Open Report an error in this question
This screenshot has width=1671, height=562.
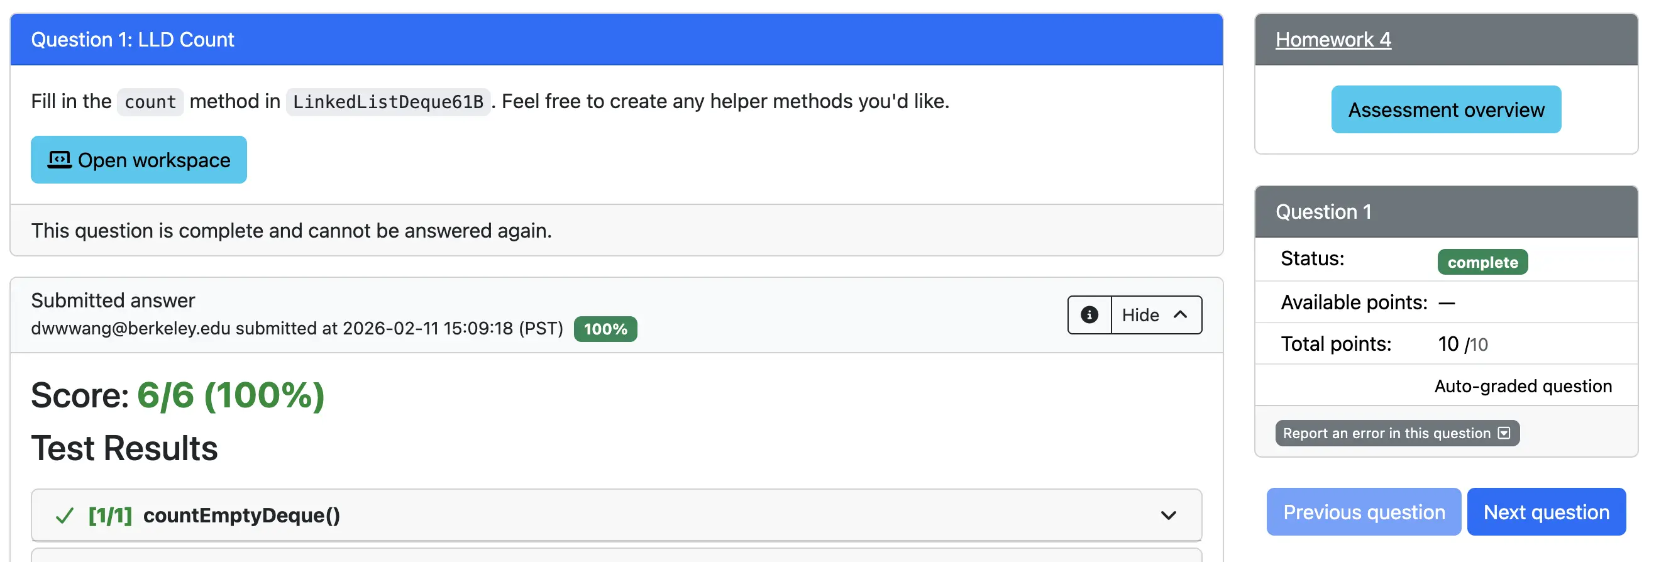coord(1396,434)
